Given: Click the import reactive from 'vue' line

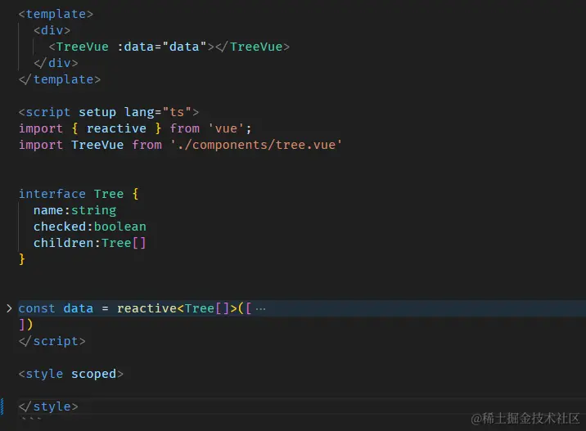Looking at the screenshot, I should pyautogui.click(x=135, y=128).
